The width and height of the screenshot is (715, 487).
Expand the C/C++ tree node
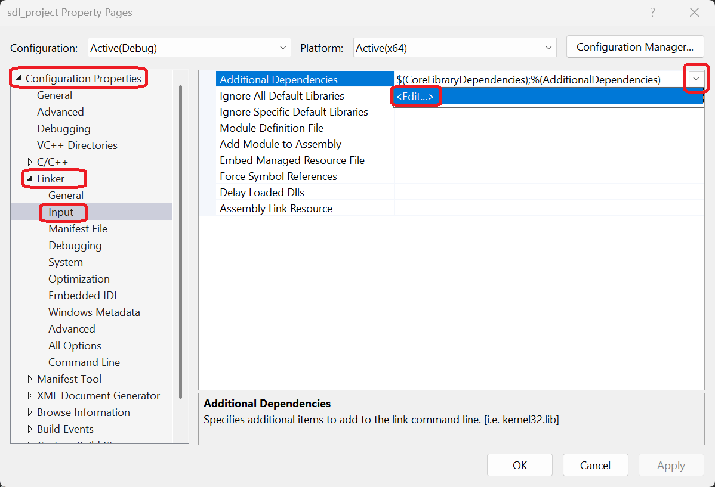point(30,162)
